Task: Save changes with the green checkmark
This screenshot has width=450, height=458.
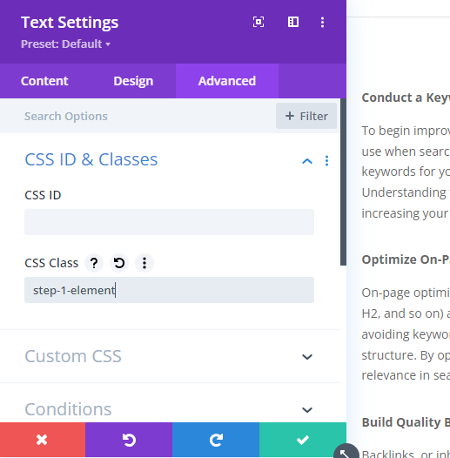Action: click(x=303, y=440)
